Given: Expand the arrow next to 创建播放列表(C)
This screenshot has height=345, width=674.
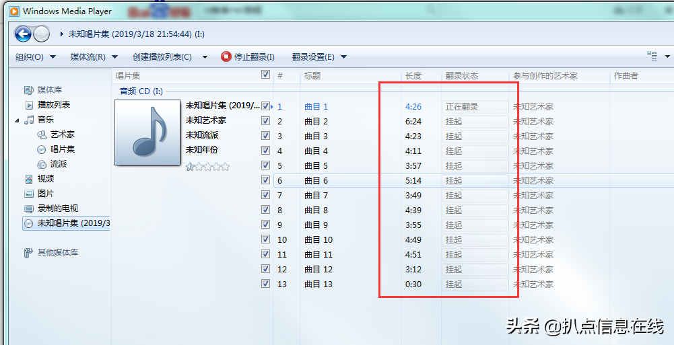Looking at the screenshot, I should [205, 57].
